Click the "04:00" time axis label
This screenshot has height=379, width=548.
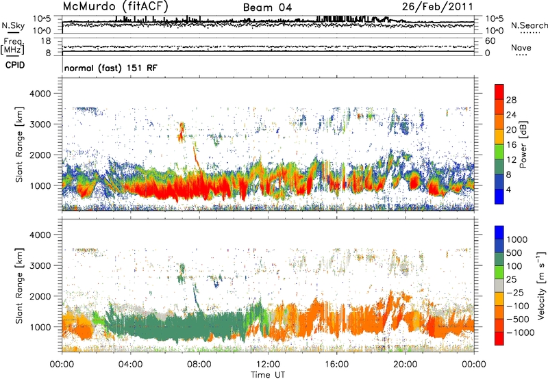point(131,365)
